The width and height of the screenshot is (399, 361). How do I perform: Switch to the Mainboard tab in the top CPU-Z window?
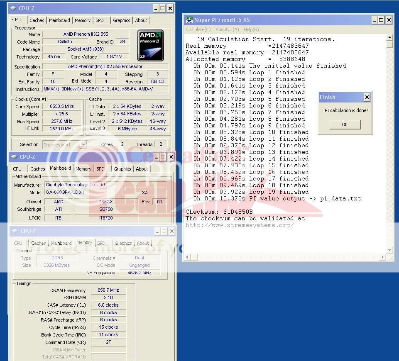coord(59,20)
